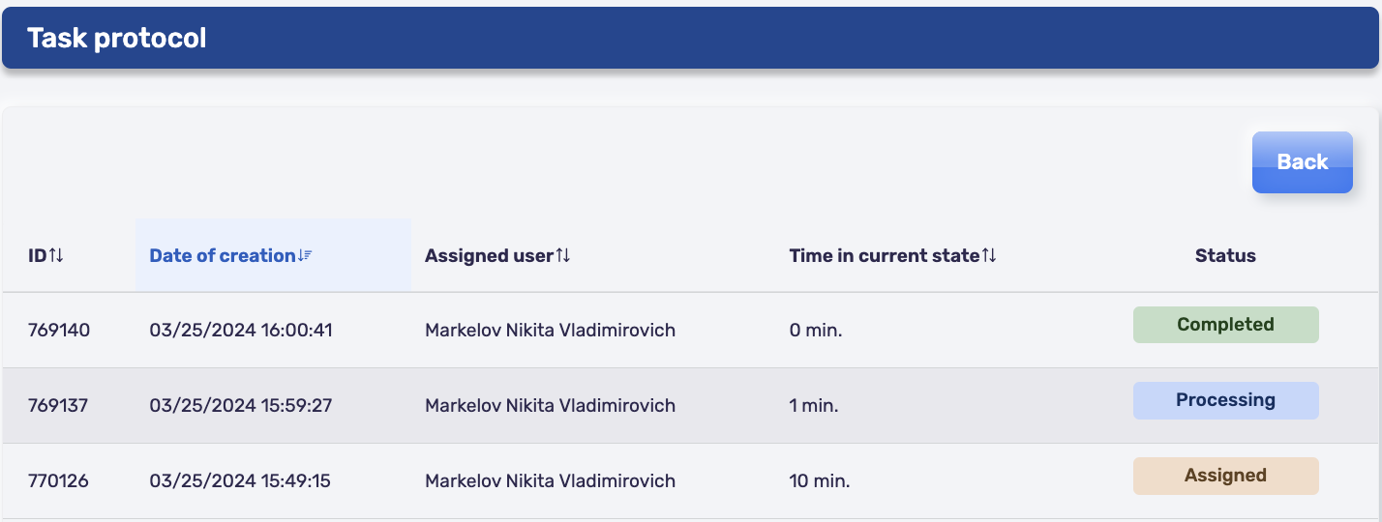Click the 10 min. time cell

point(820,481)
